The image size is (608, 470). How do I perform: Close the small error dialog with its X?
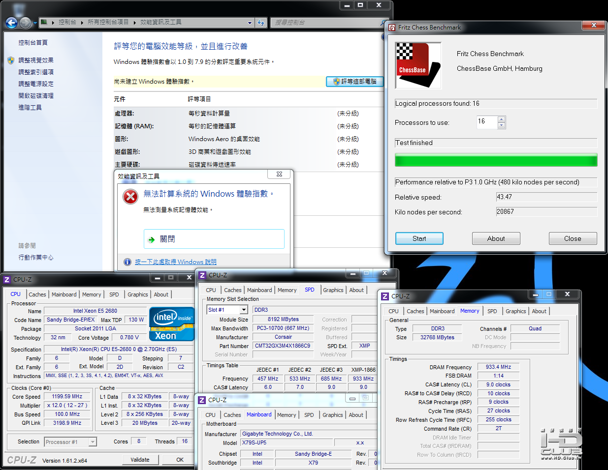[x=279, y=174]
